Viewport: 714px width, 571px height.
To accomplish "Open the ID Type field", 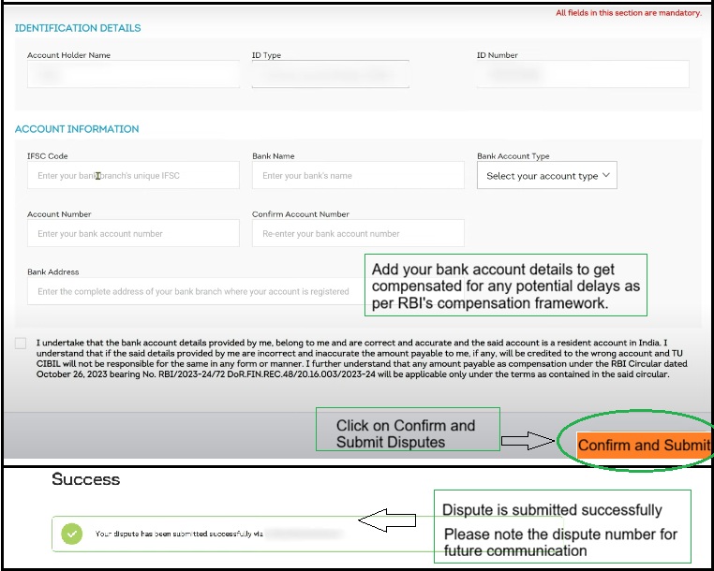I will click(x=330, y=75).
